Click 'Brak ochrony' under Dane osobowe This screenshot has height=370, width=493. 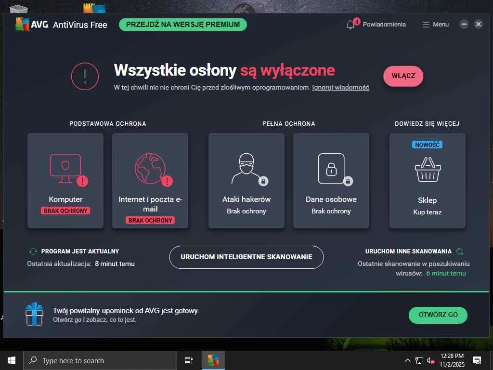coord(331,211)
